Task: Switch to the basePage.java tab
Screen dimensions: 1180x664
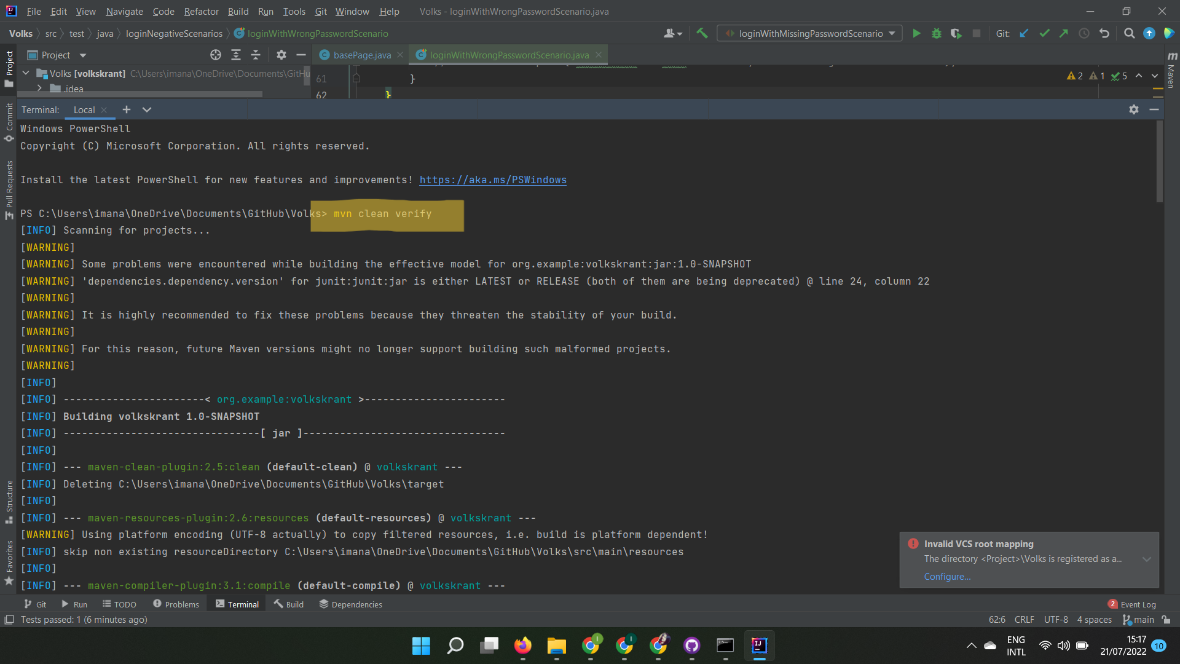Action: coord(361,55)
